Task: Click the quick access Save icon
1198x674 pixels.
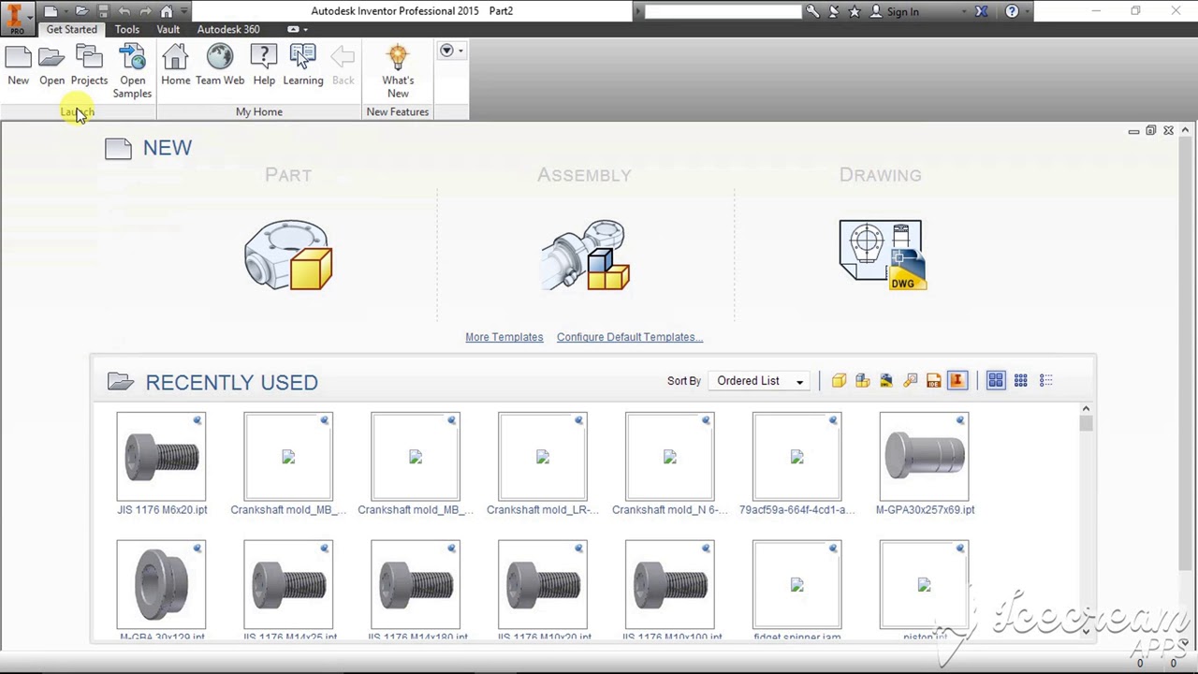Action: [103, 11]
